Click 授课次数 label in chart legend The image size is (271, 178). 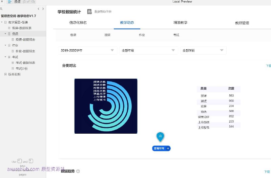click(99, 82)
